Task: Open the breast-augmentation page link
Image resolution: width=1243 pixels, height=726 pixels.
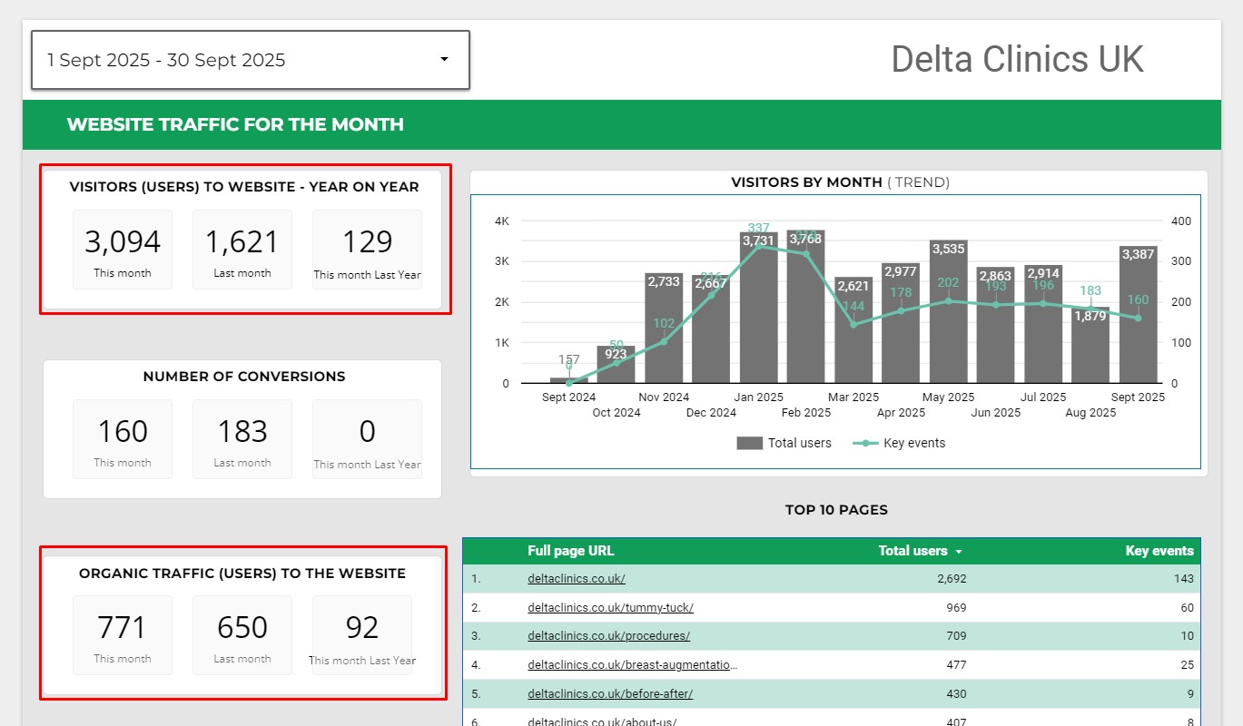Action: (x=632, y=665)
